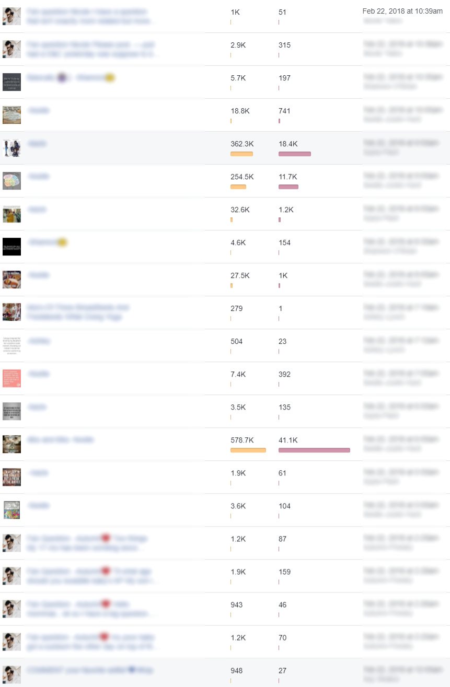Screen dimensions: 450x687
Task: Click the white text-only thumbnail in the 504 row
Action: [11, 345]
